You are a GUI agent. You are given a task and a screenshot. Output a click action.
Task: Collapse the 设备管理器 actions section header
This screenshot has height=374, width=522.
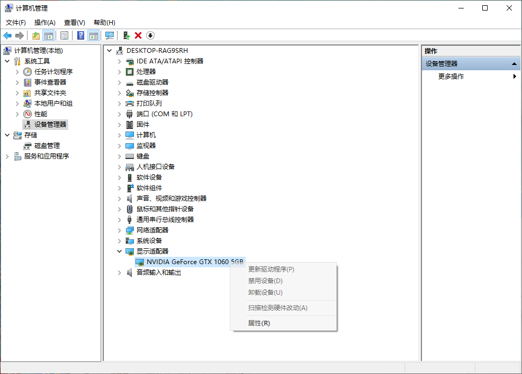(x=512, y=64)
